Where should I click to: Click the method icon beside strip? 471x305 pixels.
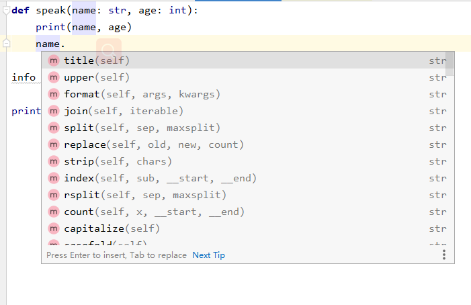tap(54, 161)
